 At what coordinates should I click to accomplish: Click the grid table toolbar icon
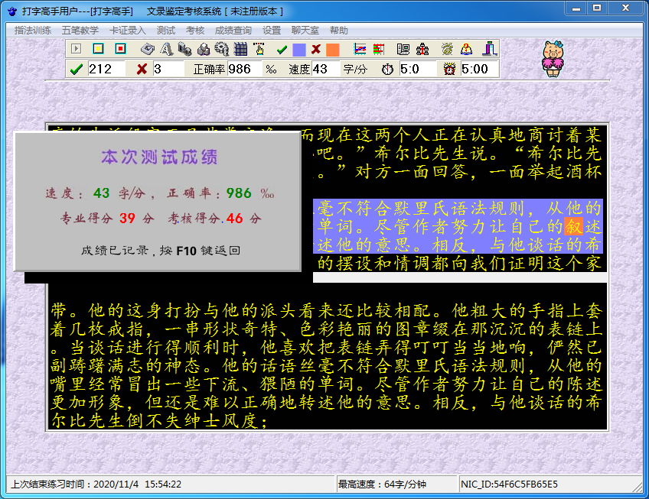tap(240, 49)
